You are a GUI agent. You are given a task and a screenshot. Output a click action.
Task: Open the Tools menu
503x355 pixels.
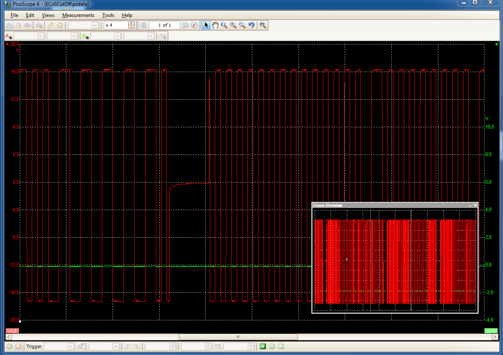(x=108, y=15)
